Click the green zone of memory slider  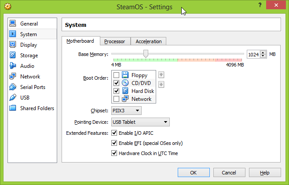[146, 60]
